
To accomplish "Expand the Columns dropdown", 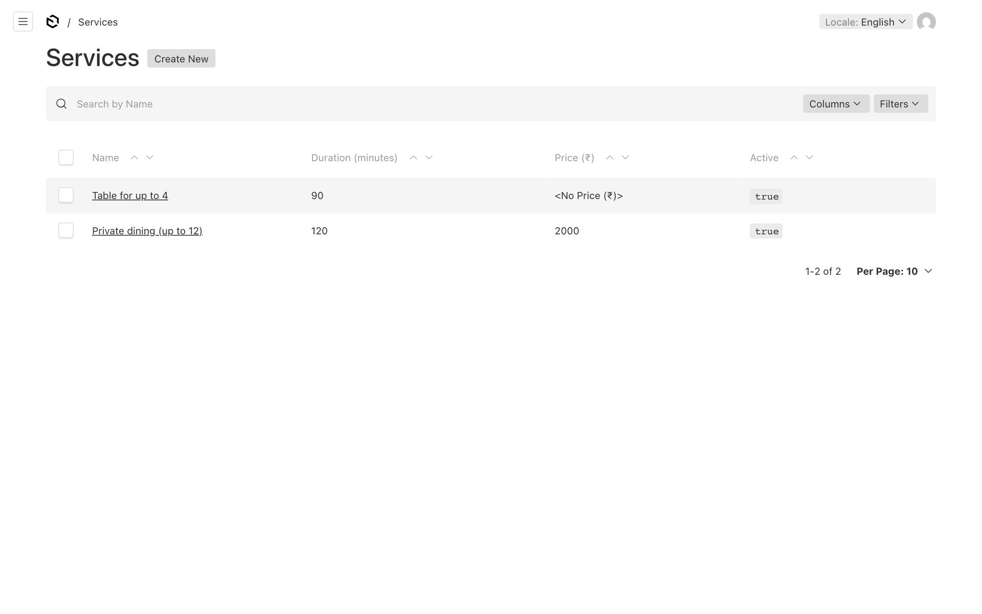I will [836, 104].
